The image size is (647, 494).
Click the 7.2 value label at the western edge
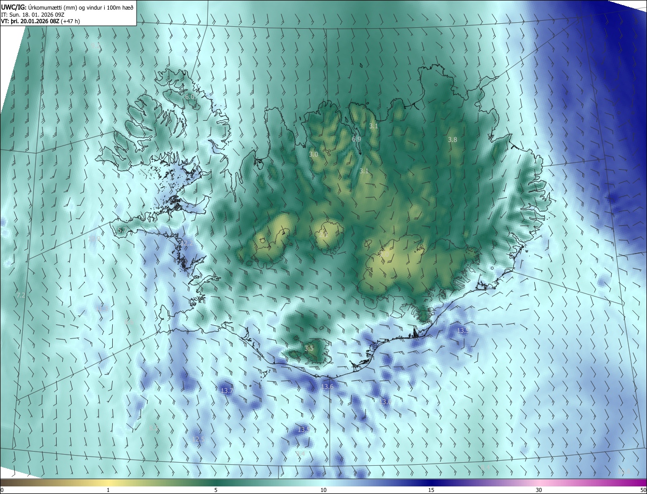tap(21, 295)
